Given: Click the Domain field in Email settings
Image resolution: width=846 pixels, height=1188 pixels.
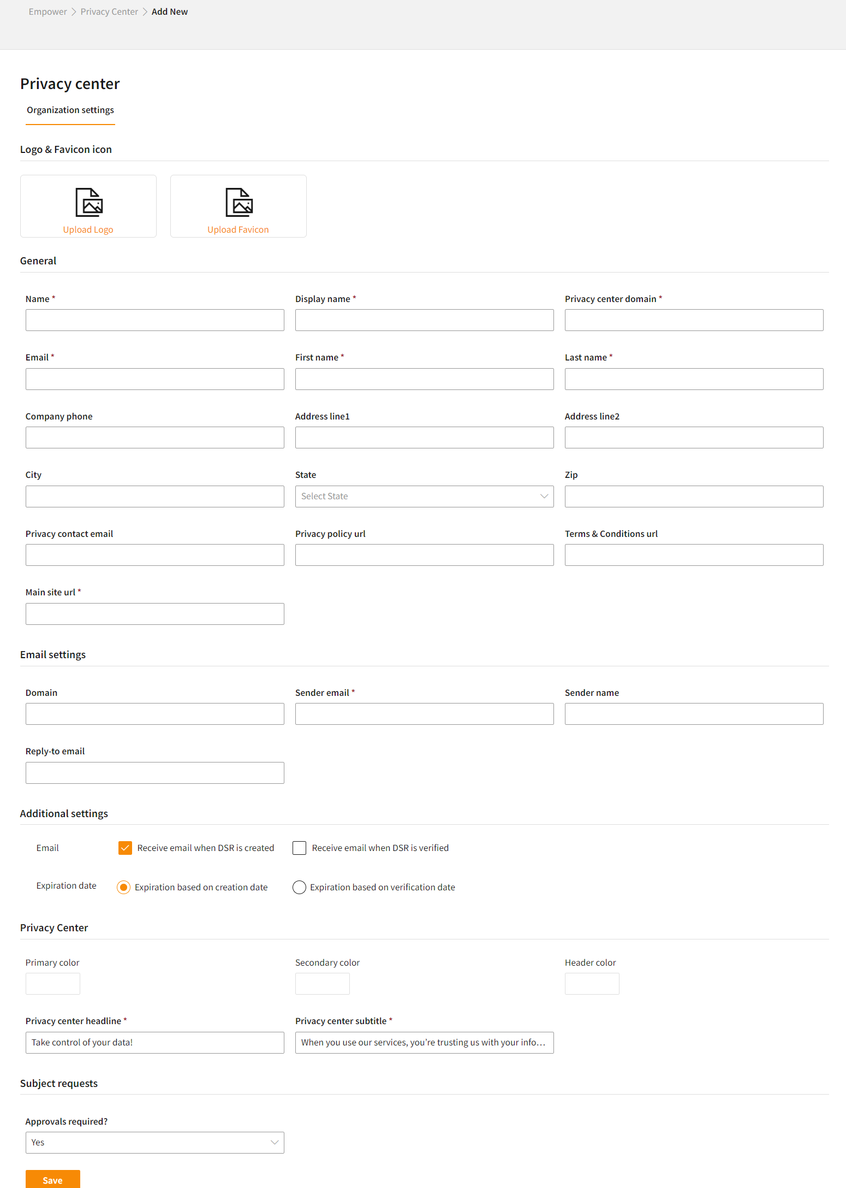Looking at the screenshot, I should pos(154,714).
